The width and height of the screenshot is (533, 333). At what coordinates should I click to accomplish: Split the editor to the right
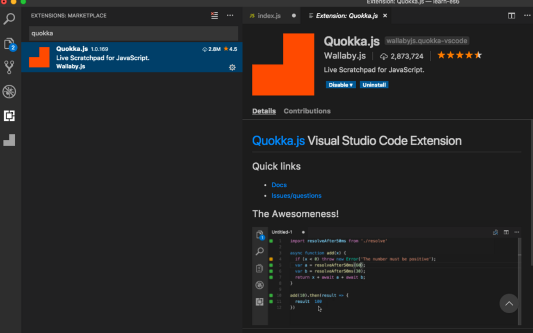[511, 16]
